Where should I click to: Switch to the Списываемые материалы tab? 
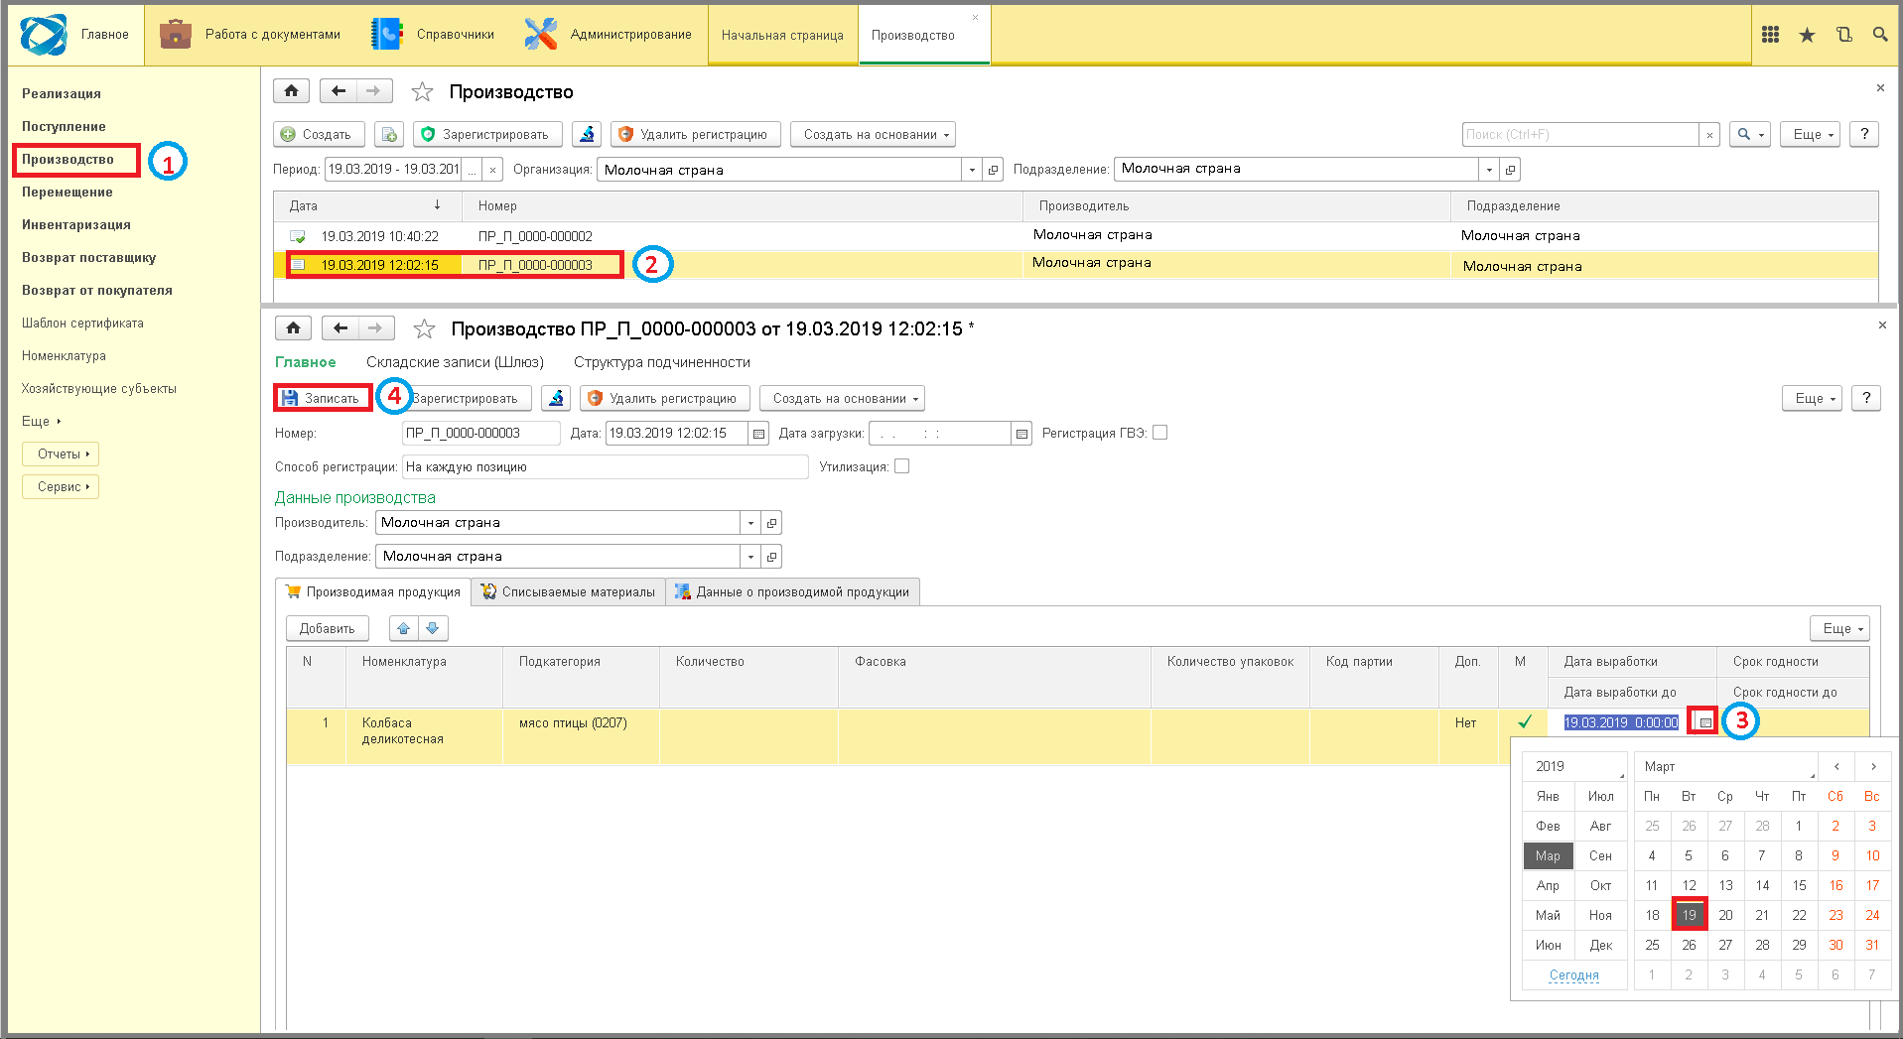point(568,592)
